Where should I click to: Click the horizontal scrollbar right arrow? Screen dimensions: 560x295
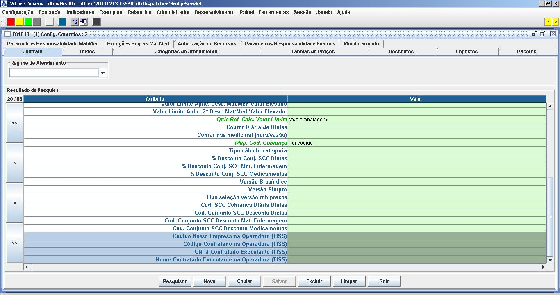543,267
